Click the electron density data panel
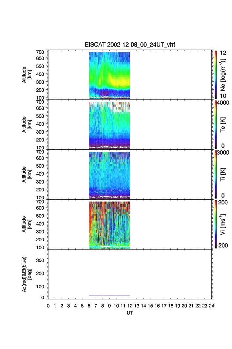Viewport: 232px width, 349px height. coord(109,75)
